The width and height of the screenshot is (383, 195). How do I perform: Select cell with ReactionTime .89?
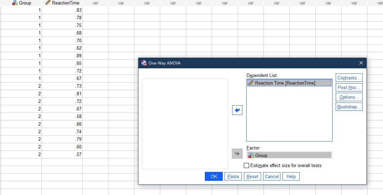click(62, 56)
